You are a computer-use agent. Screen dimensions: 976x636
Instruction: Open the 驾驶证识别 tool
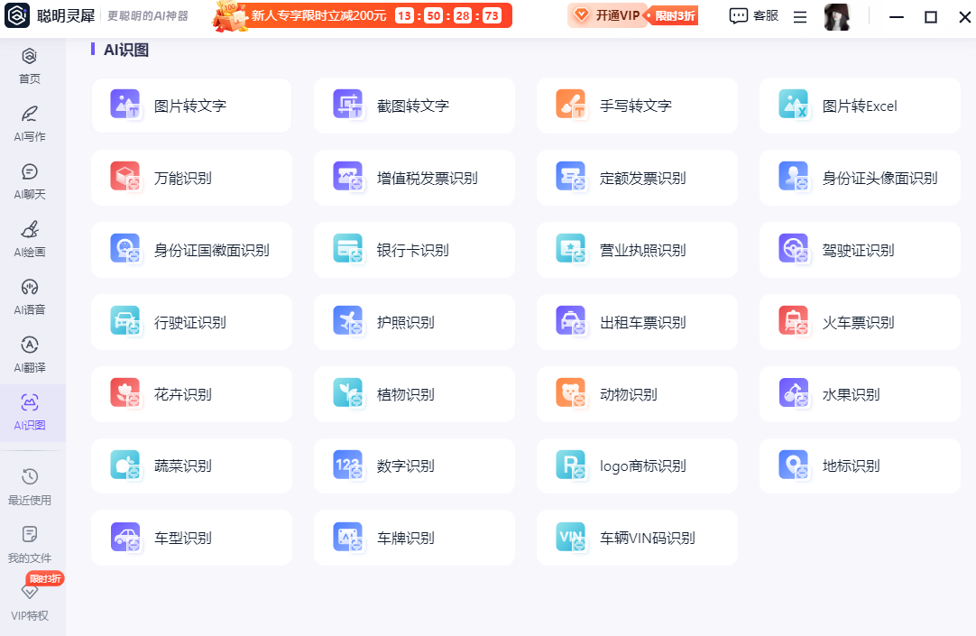(x=860, y=250)
